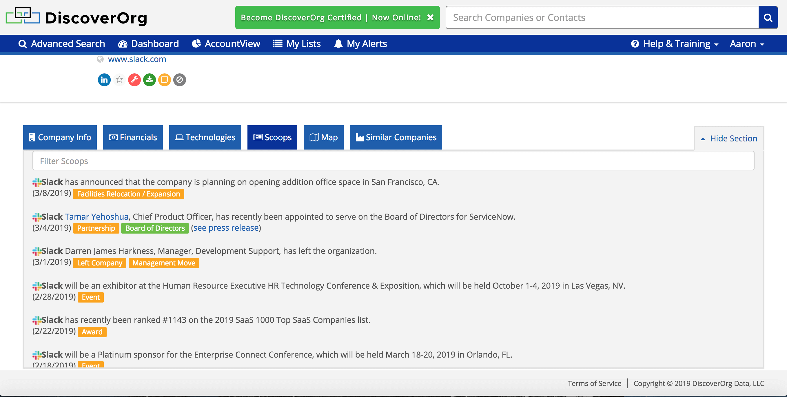The image size is (787, 397).
Task: Click the DiscoverOrg logo
Action: (76, 17)
